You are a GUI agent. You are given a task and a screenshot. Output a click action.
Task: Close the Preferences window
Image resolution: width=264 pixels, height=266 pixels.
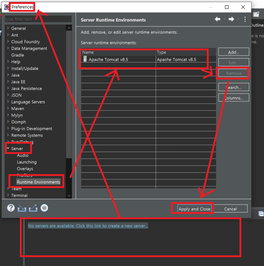click(x=243, y=7)
